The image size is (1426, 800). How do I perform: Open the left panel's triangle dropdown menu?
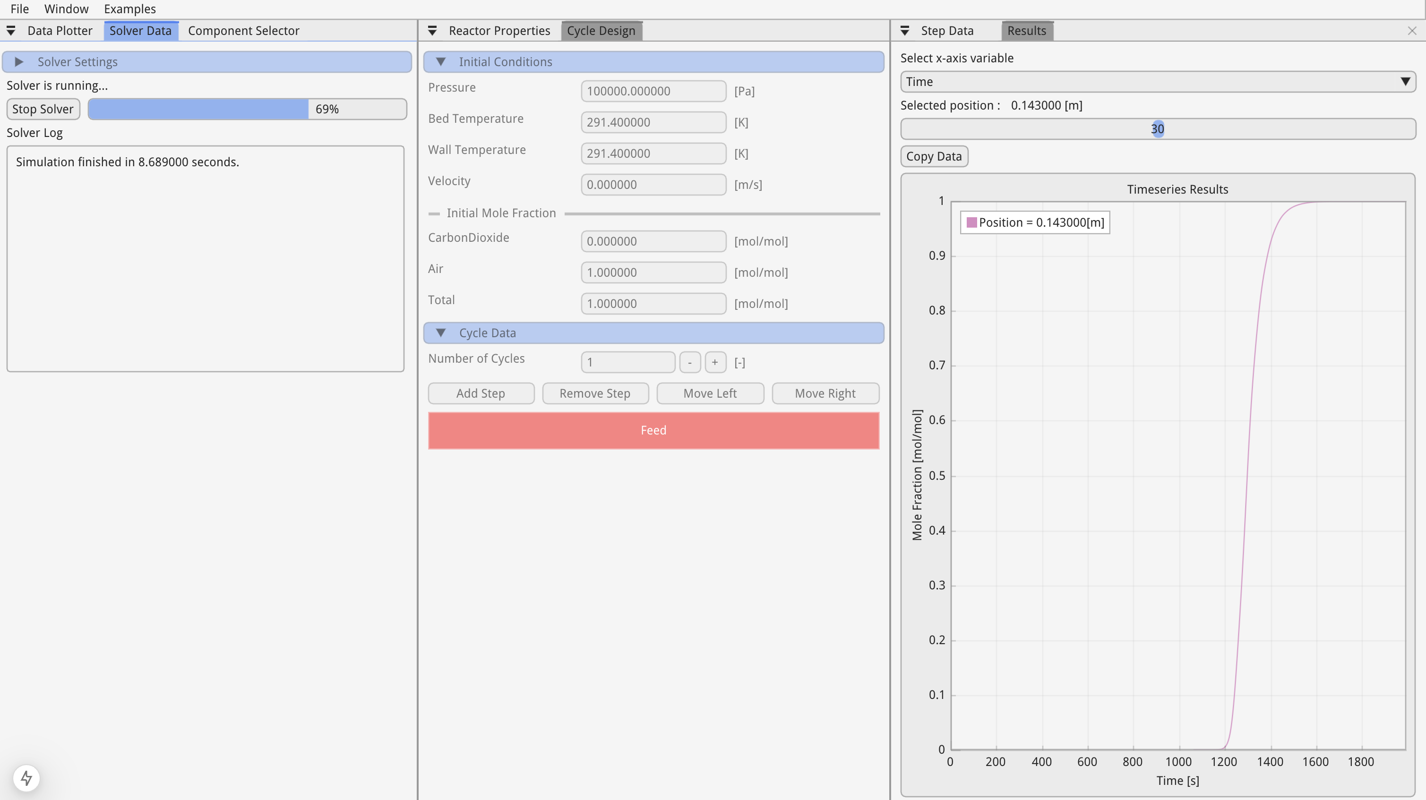[x=11, y=31]
